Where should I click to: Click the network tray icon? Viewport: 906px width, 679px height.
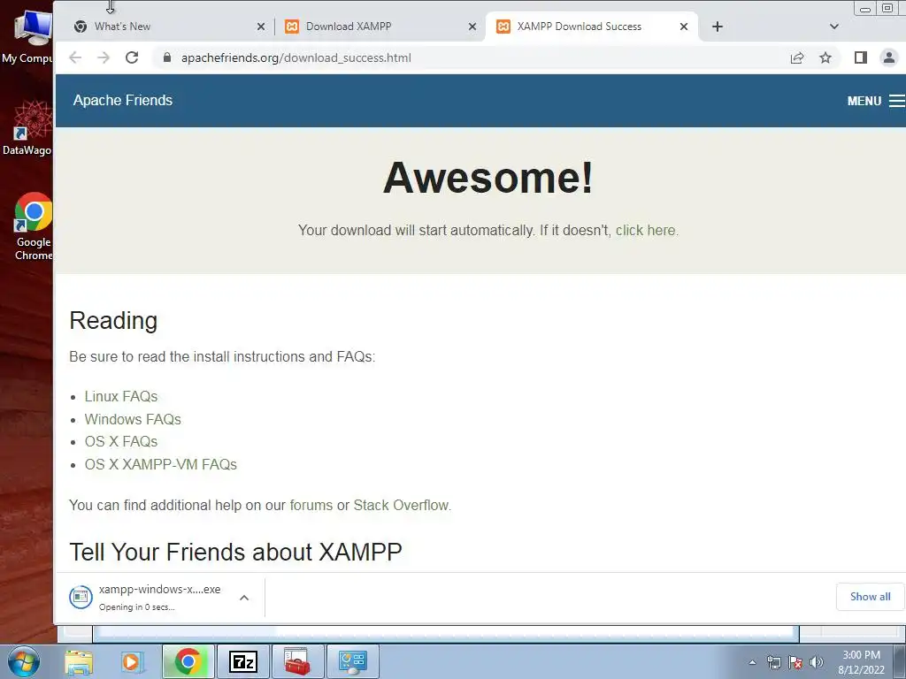[x=773, y=662]
